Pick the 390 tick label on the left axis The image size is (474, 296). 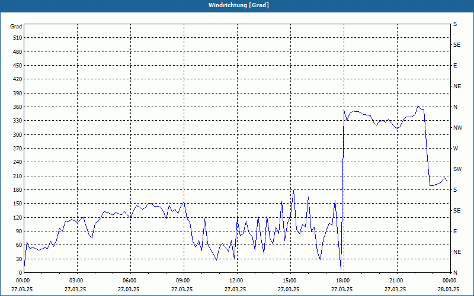tap(18, 94)
